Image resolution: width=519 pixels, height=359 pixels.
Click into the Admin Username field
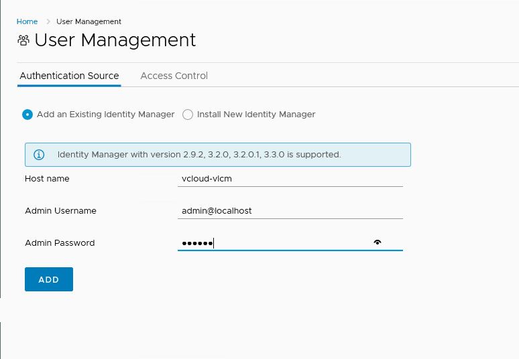[290, 211]
